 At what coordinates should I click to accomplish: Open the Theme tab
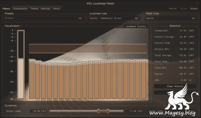point(34,9)
